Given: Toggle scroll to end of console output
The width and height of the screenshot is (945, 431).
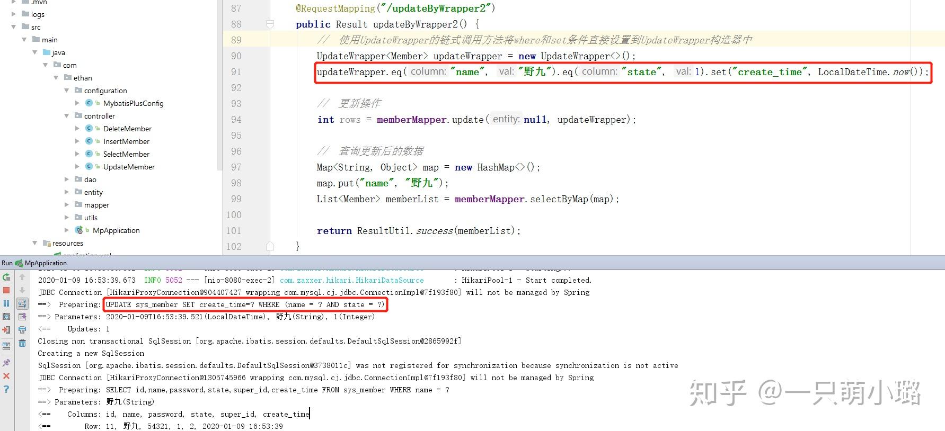Looking at the screenshot, I should (x=22, y=317).
